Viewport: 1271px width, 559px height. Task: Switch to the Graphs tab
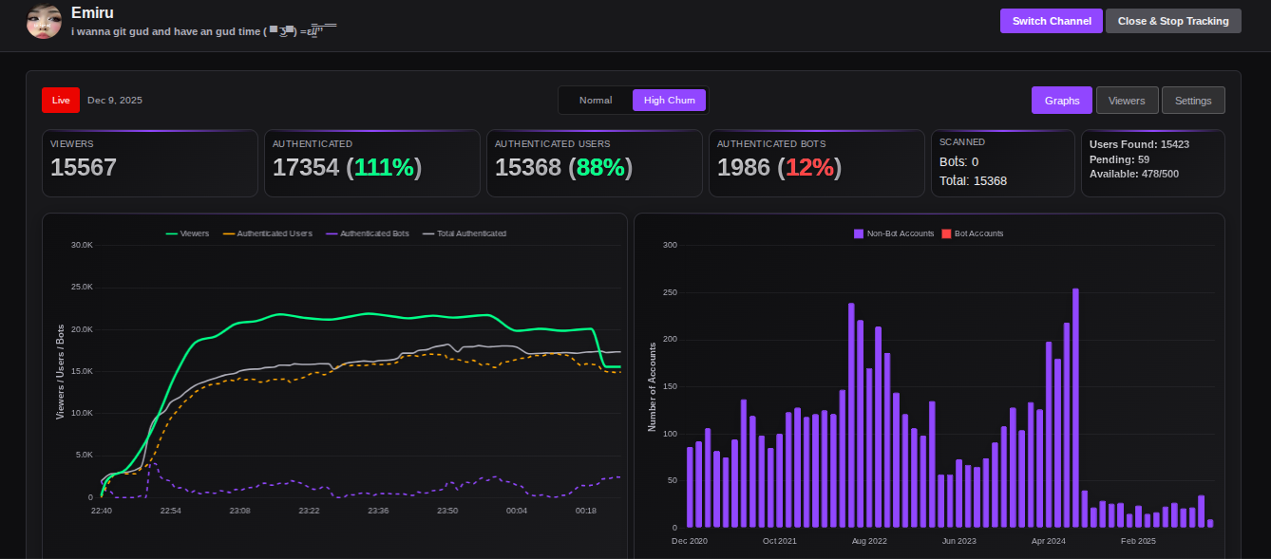click(1062, 101)
